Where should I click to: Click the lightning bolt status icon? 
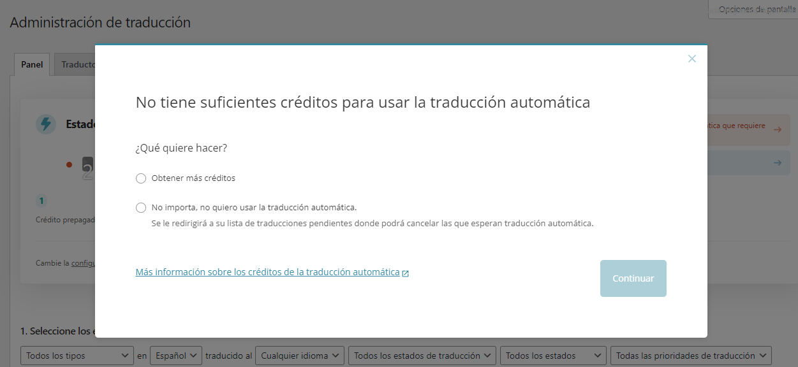coord(45,124)
